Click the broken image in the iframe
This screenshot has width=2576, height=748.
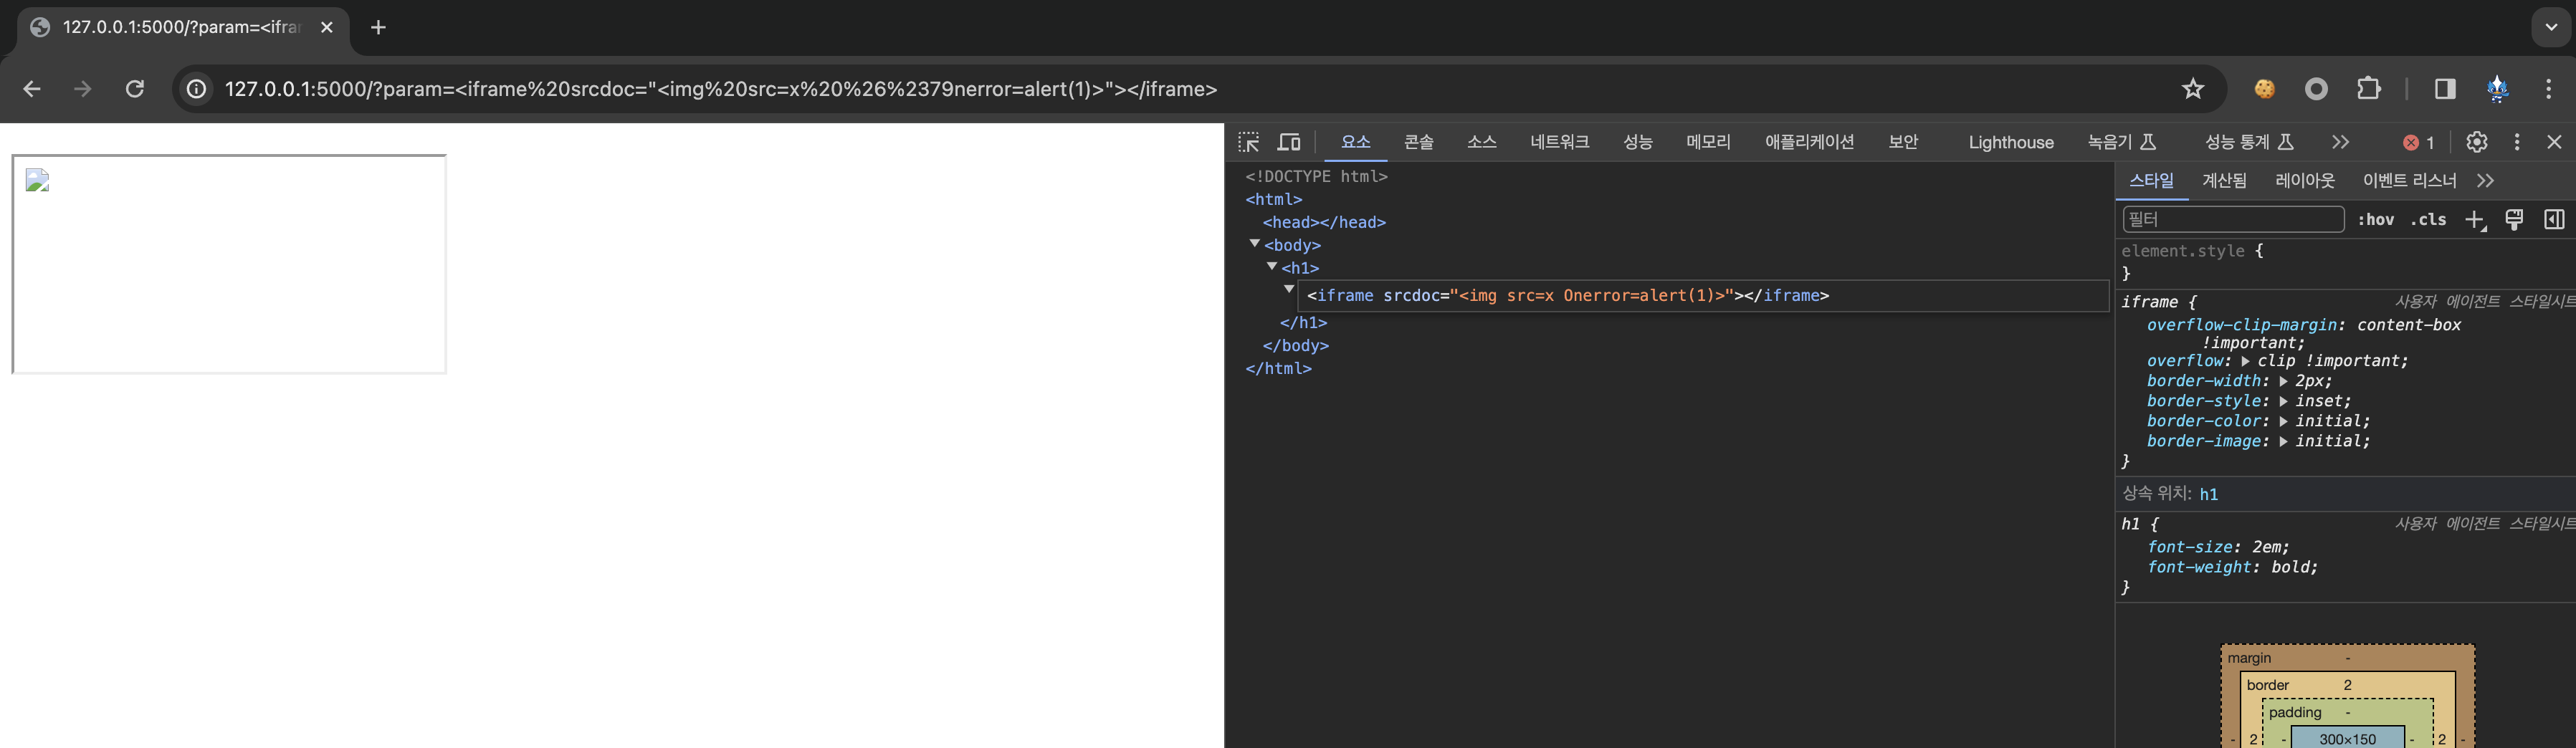pyautogui.click(x=37, y=180)
